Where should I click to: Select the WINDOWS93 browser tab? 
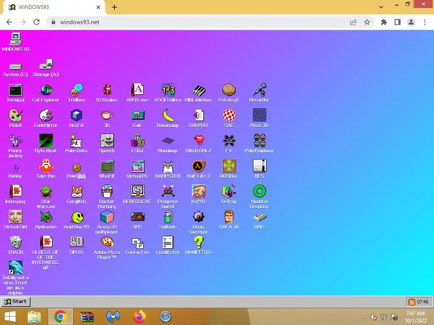coord(54,7)
